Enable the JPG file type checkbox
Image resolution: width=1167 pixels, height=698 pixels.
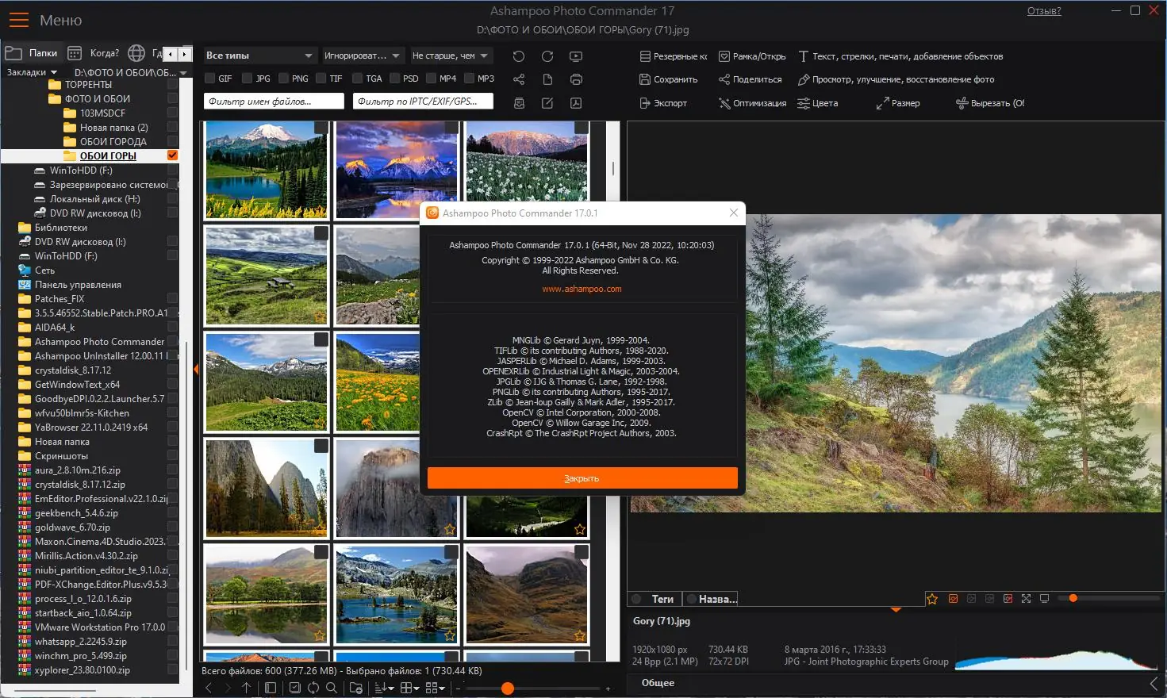point(248,79)
